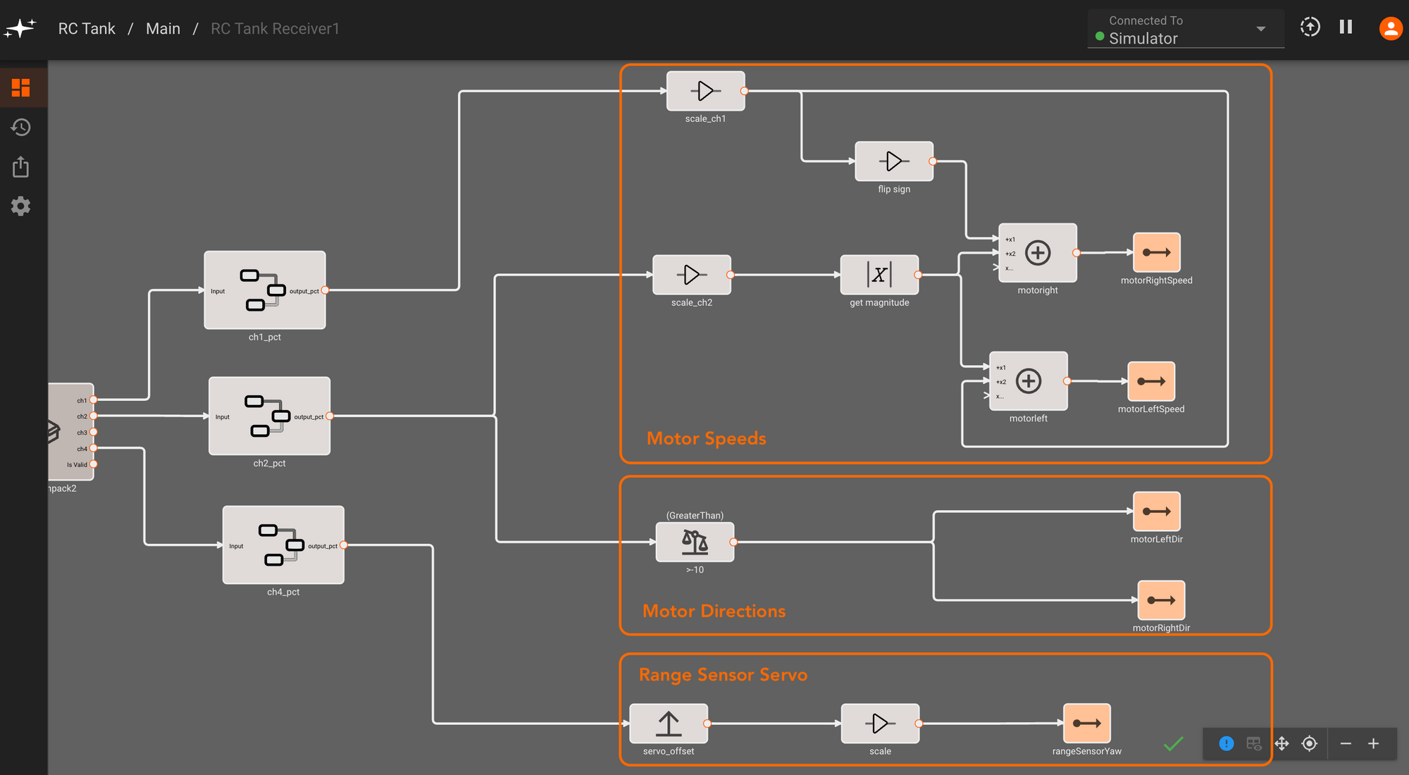Toggle the table watch view icon

tap(1253, 743)
